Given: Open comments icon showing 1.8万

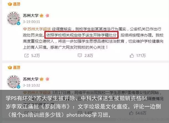Looking at the screenshot, I should tap(80, 113).
